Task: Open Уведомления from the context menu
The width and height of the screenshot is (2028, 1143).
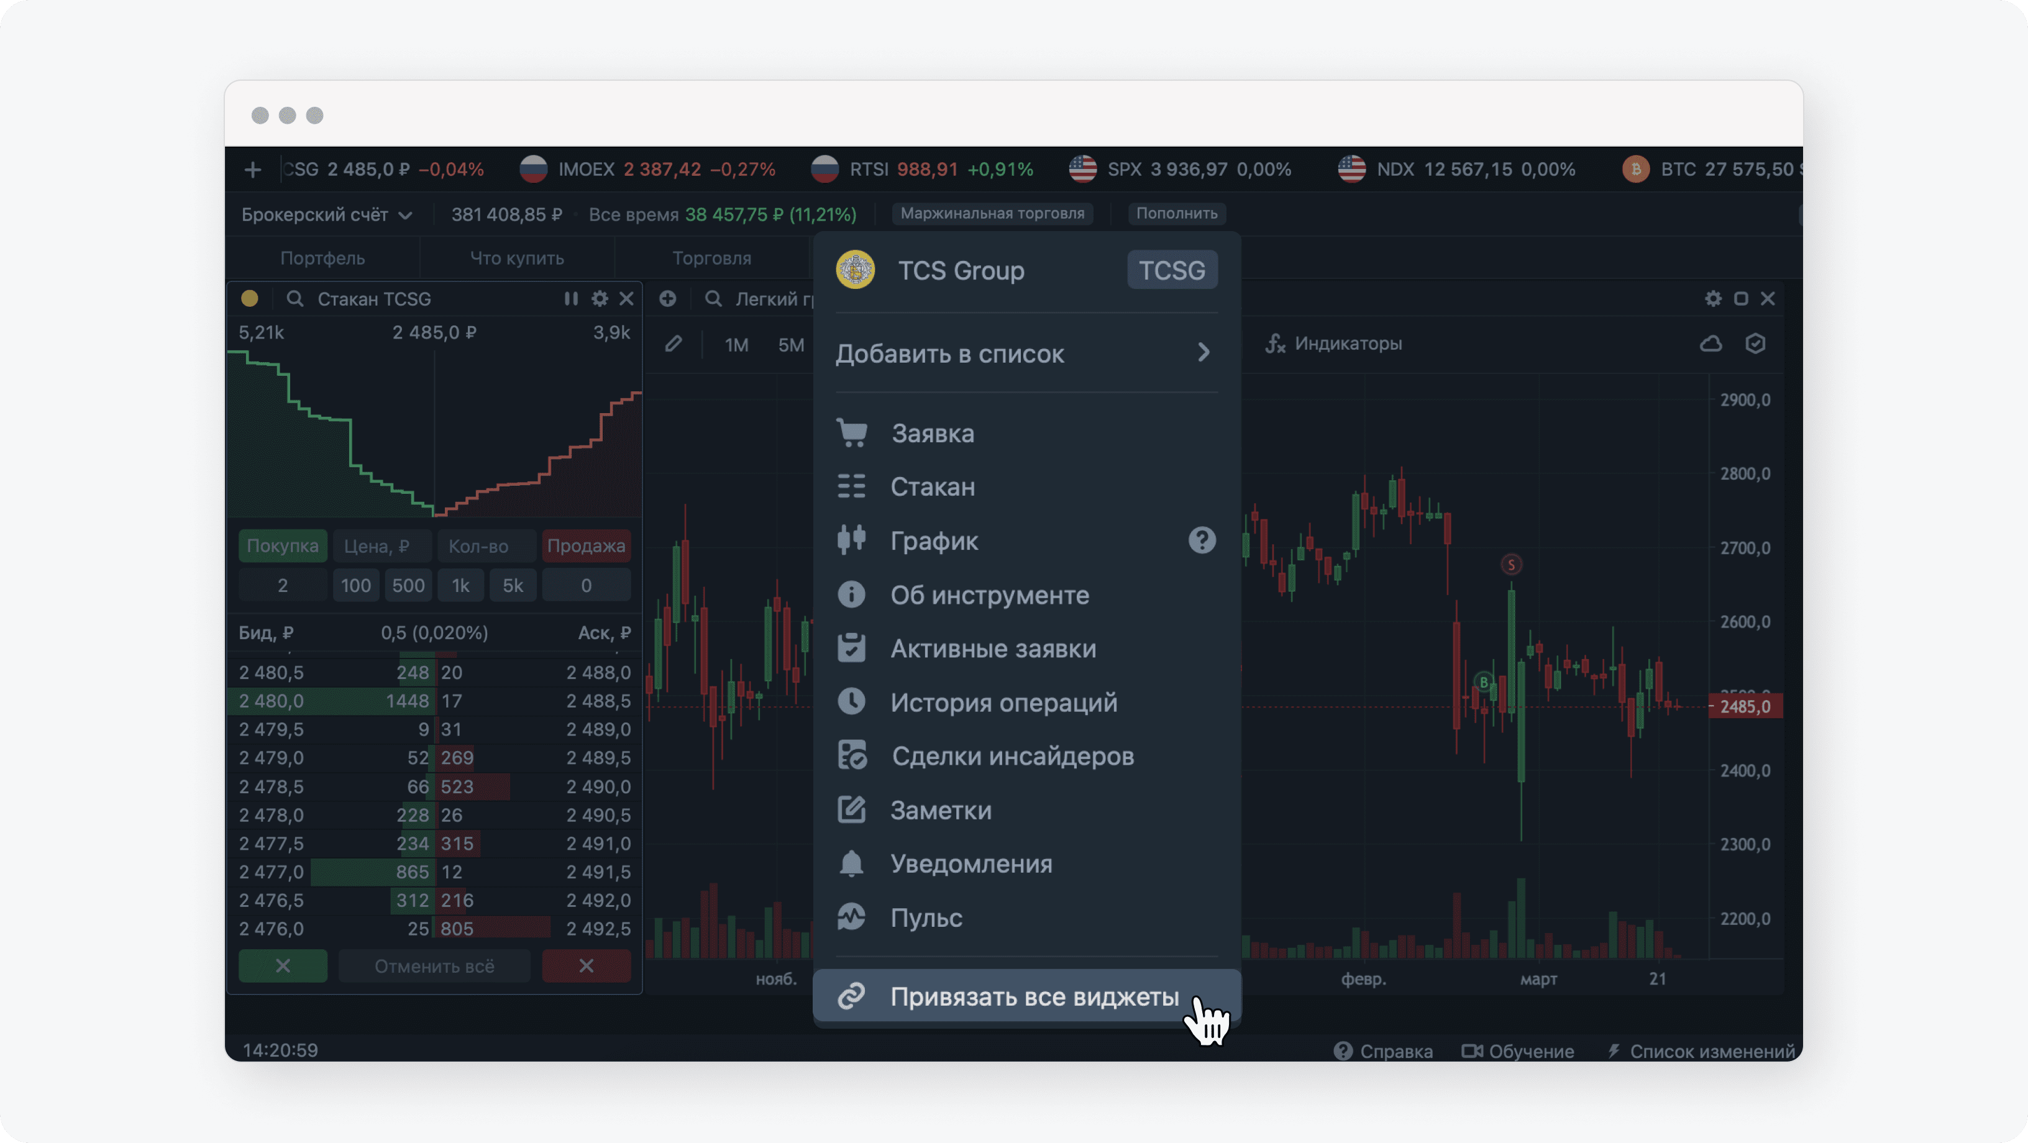Action: (1026, 863)
